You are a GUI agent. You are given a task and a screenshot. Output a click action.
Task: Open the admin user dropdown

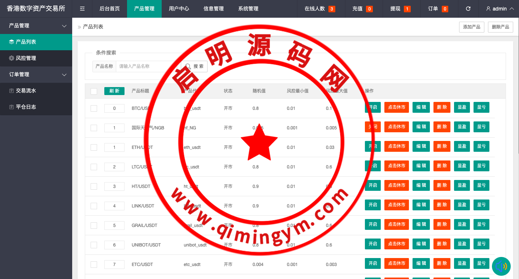pyautogui.click(x=500, y=9)
